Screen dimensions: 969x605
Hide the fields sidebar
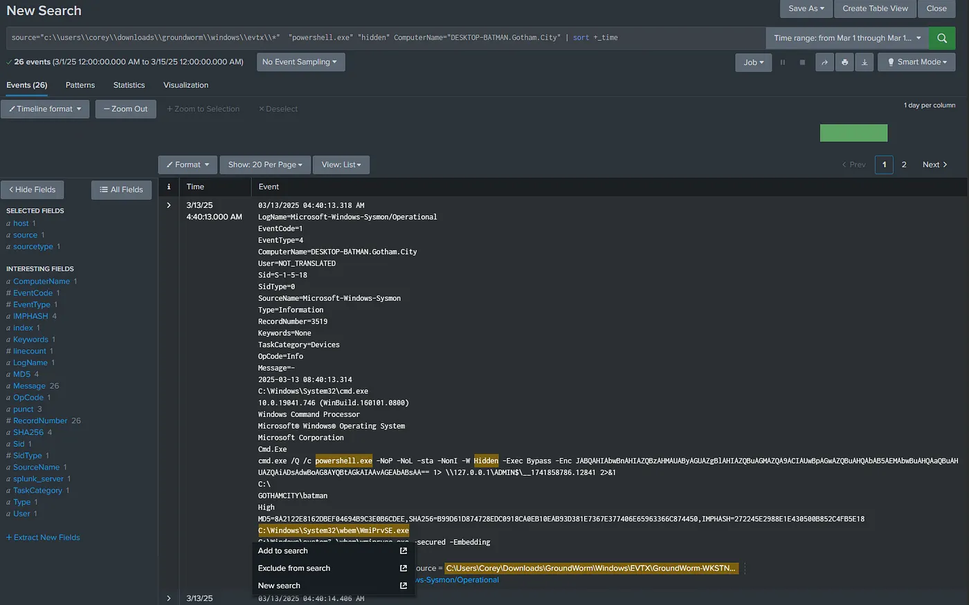point(33,189)
